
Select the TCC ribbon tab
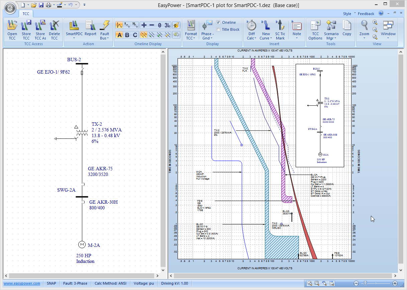(26, 14)
